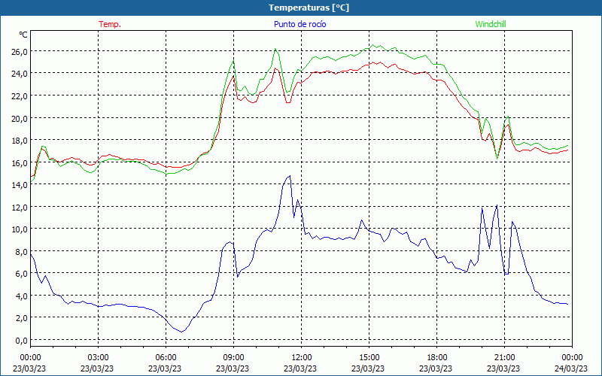Click the 23/03/23 date under 12:00

[x=300, y=368]
